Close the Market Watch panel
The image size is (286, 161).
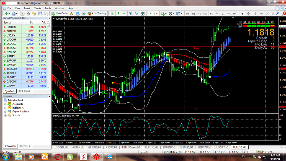pos(49,18)
